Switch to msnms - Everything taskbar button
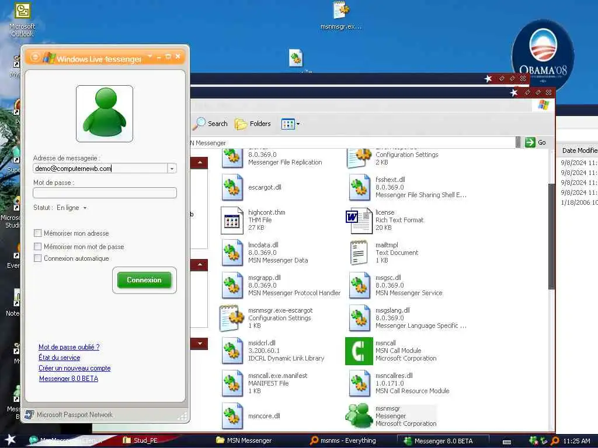The width and height of the screenshot is (598, 448). click(x=343, y=440)
